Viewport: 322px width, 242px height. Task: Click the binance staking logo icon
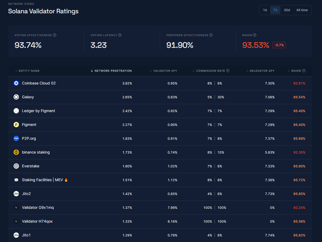click(16, 152)
